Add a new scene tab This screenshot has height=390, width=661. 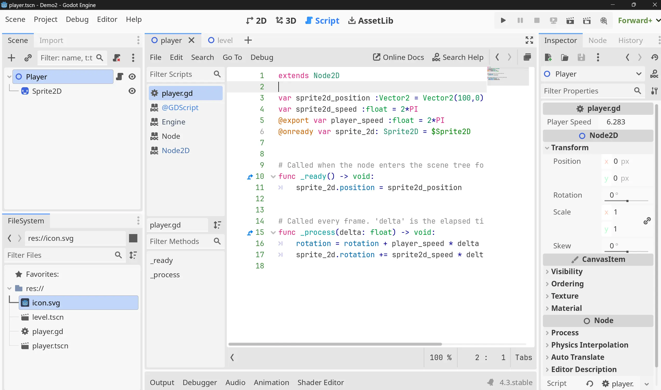(x=248, y=40)
